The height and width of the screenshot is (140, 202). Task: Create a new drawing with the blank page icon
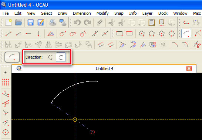(x=9, y=22)
